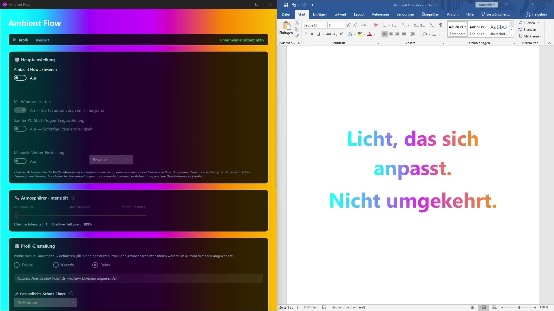Viewport: 554px width, 311px height.
Task: Align text left in Word
Action: (385, 34)
